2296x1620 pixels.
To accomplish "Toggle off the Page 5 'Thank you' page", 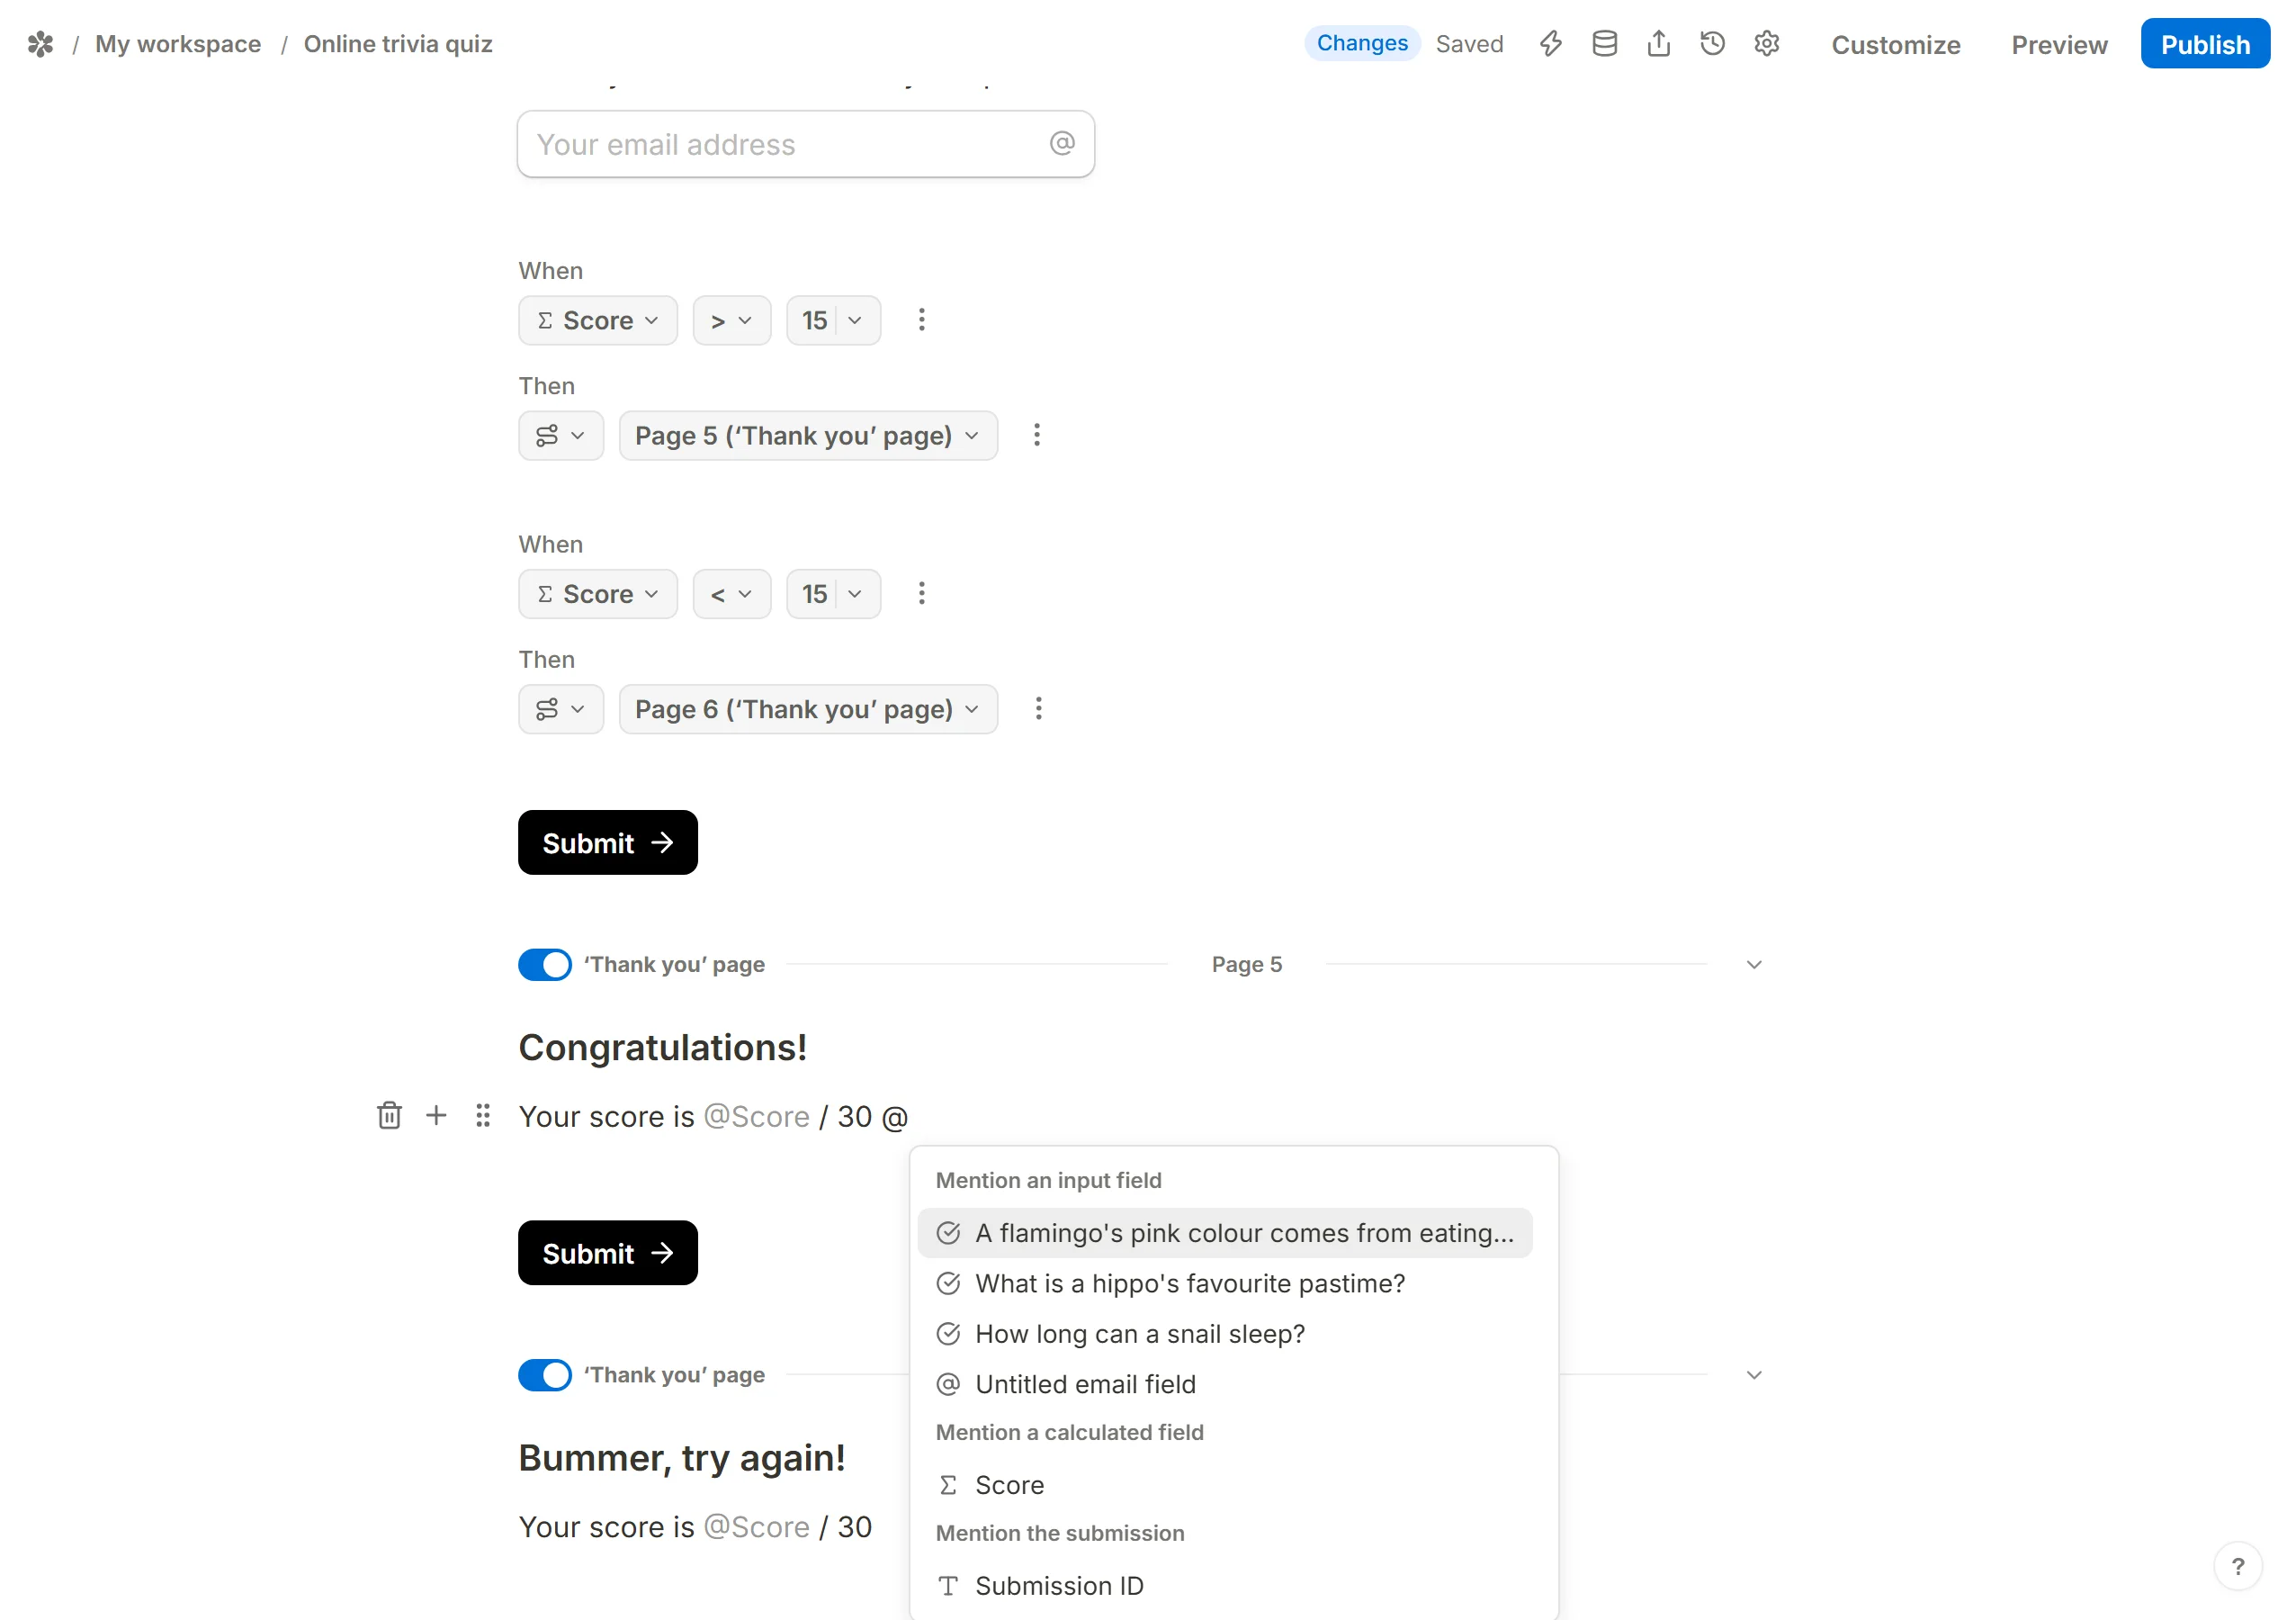I will [545, 965].
